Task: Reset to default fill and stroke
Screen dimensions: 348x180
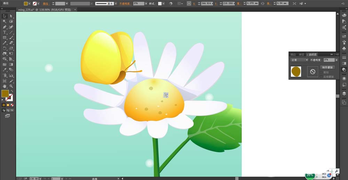Action: tap(3, 100)
